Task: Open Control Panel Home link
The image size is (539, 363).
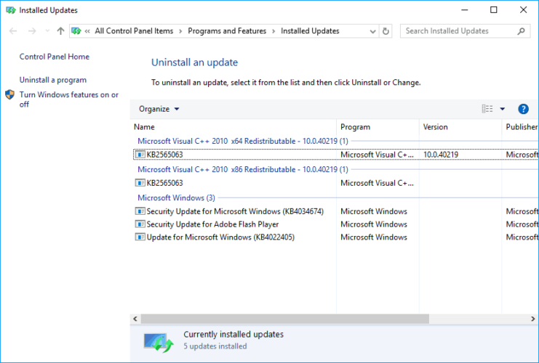Action: pos(55,57)
